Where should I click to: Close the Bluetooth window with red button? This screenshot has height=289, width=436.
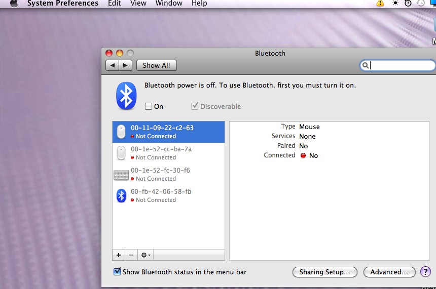[109, 53]
